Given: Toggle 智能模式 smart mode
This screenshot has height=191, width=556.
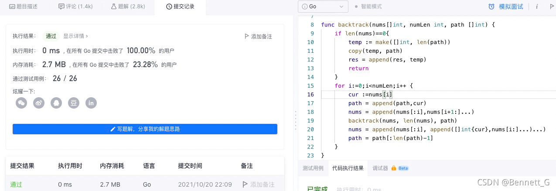Looking at the screenshot, I should 368,7.
